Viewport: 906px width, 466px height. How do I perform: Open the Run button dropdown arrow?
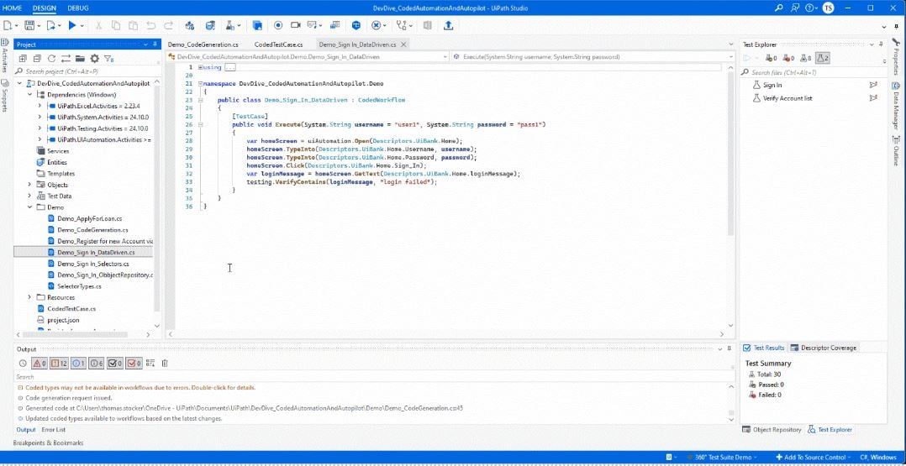click(x=82, y=25)
